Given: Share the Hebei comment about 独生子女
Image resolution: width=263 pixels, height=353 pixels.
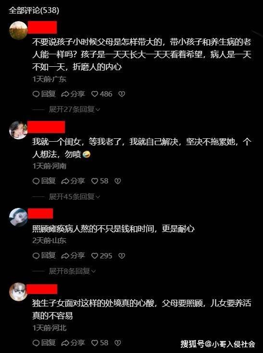Looking at the screenshot, I should point(73,343).
